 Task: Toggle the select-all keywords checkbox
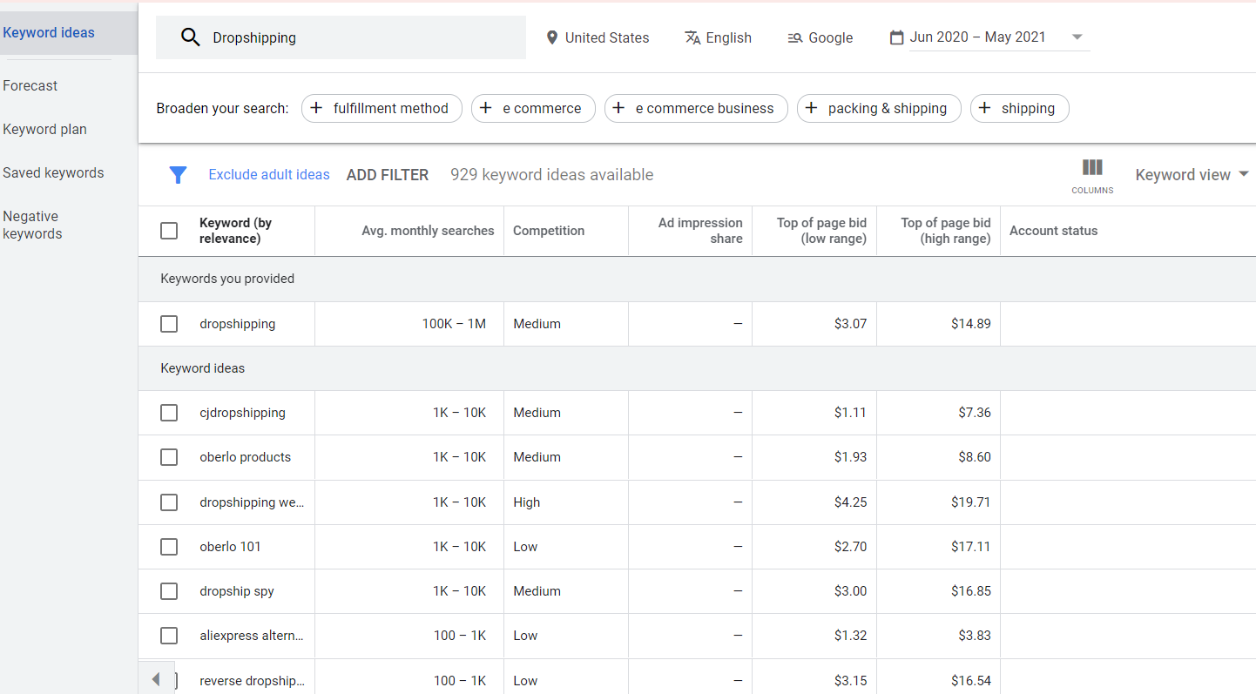click(169, 231)
